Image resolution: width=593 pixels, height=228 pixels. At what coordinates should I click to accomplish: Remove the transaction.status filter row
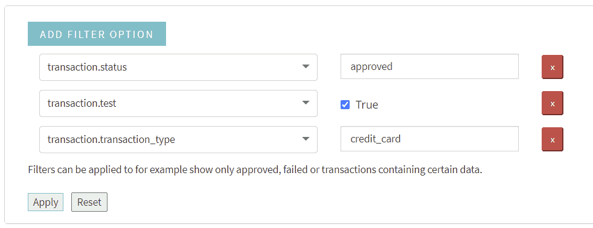(553, 67)
